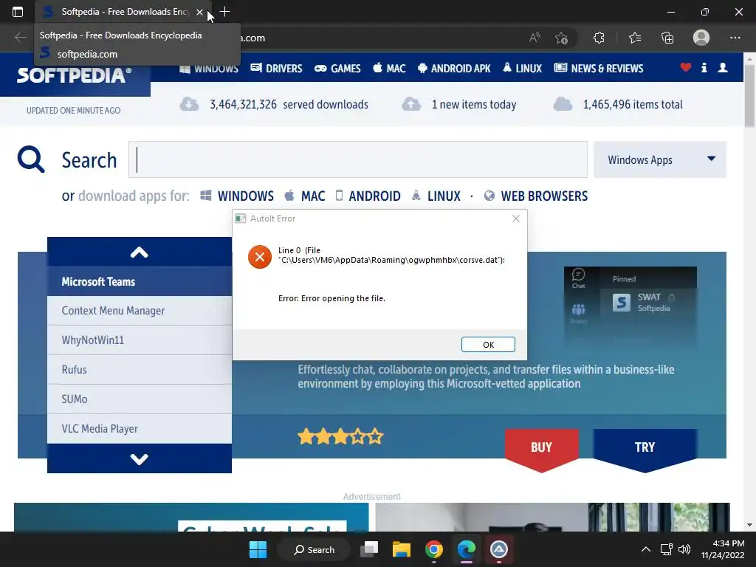The height and width of the screenshot is (567, 756).
Task: Open the MAC category in nav bar
Action: click(x=389, y=69)
